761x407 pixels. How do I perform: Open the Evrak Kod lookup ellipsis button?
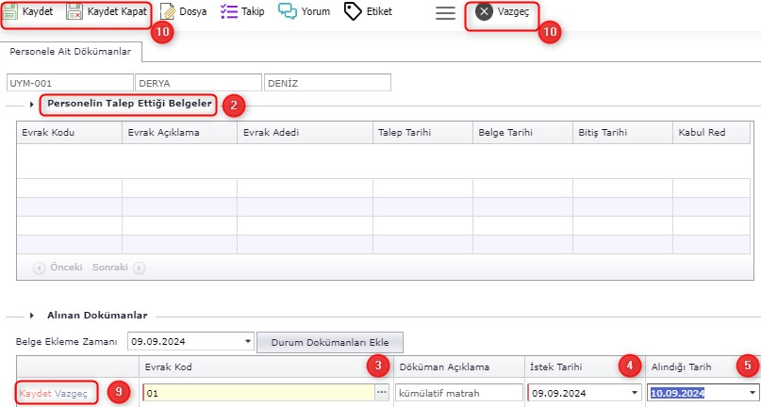tap(383, 393)
